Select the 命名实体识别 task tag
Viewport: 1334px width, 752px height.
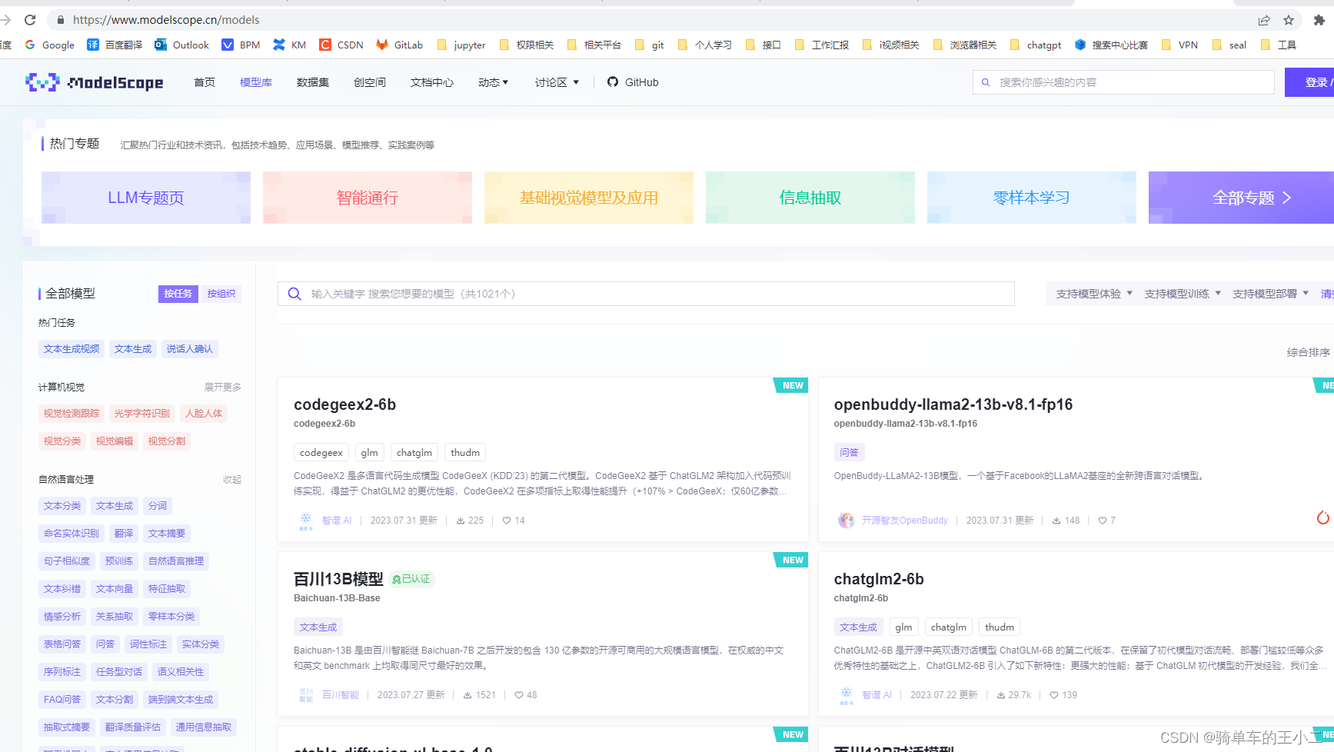[x=72, y=534]
